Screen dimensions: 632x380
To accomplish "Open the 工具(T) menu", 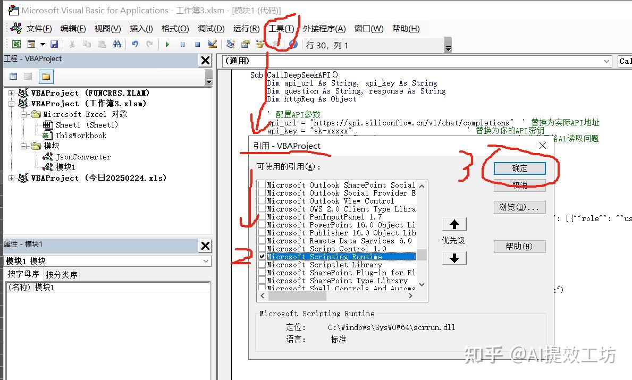I will 281,29.
